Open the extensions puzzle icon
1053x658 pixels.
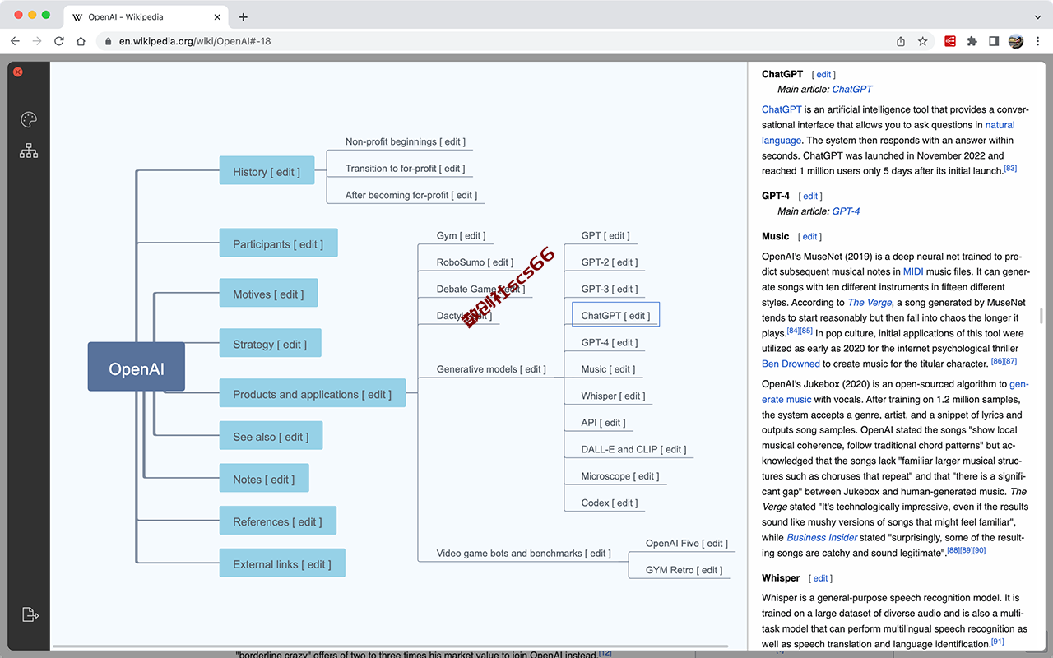point(972,41)
